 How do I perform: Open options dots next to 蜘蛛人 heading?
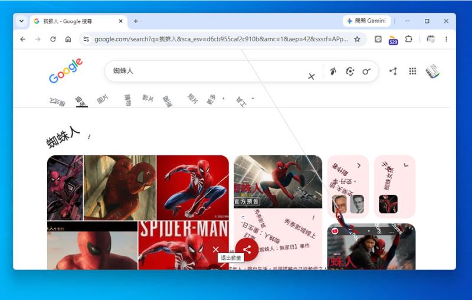coord(89,137)
